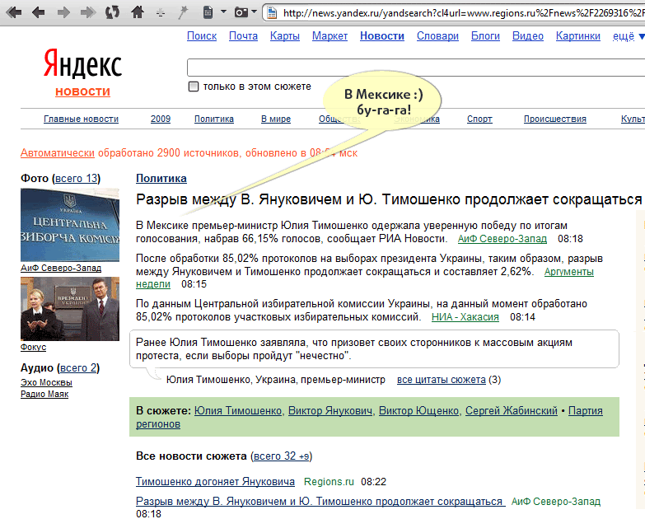The width and height of the screenshot is (645, 519).
Task: Open "Спорт" section tab
Action: coord(479,119)
